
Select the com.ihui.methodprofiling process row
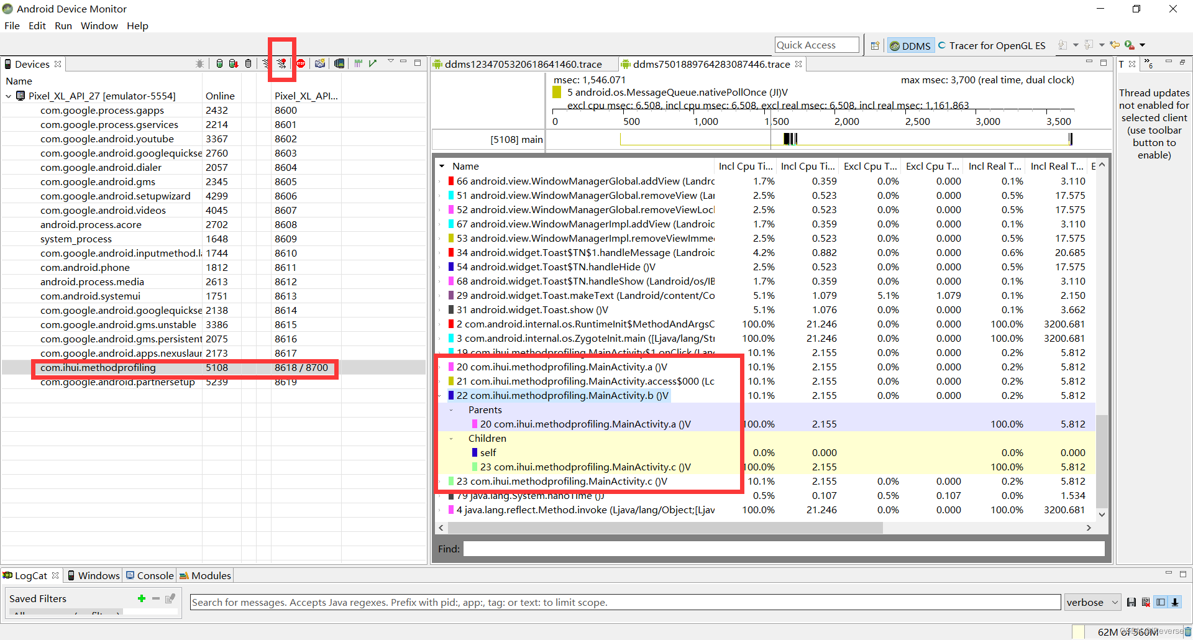point(213,368)
